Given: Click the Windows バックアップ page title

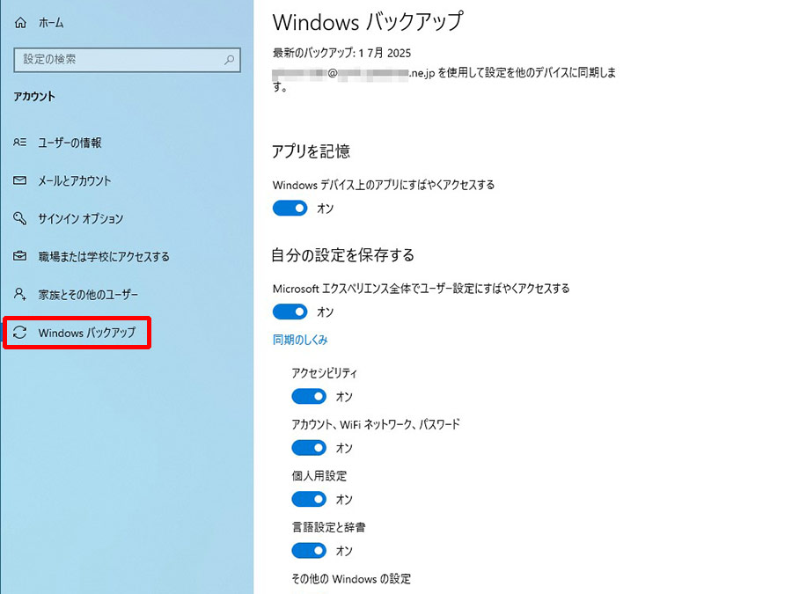Looking at the screenshot, I should pos(368,22).
